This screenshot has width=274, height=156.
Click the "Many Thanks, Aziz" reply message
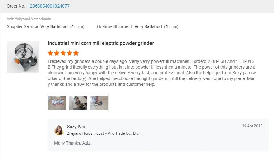[x=72, y=143]
